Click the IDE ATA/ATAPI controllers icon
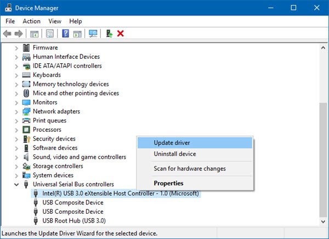This screenshot has height=239, width=329. coord(26,66)
